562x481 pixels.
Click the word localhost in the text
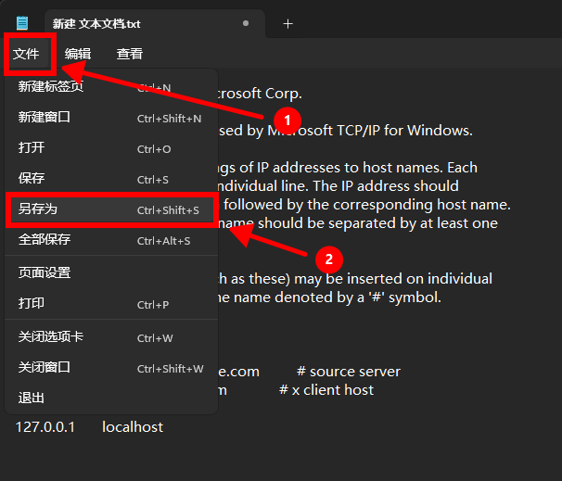(x=132, y=426)
